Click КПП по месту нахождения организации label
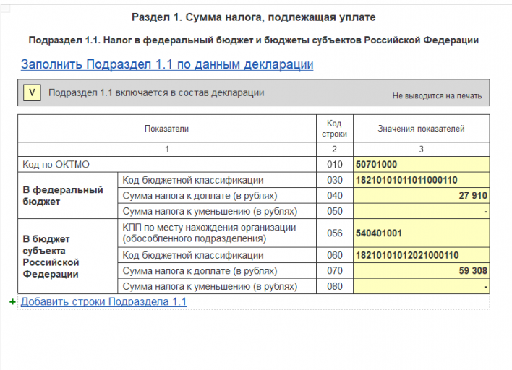Image resolution: width=512 pixels, height=370 pixels. (209, 233)
